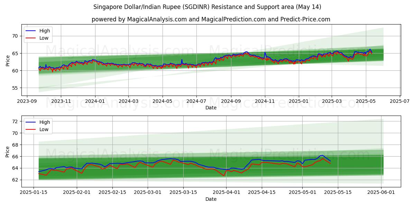The height and width of the screenshot is (207, 415).
Task: Click the '2023-11' tick label
Action: [x=61, y=101]
